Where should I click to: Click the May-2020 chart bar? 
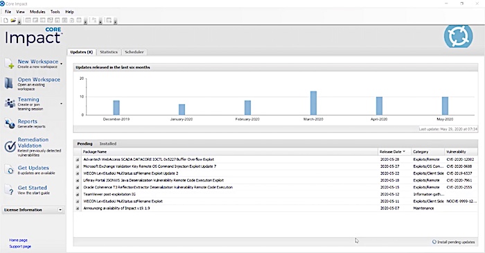coord(445,106)
